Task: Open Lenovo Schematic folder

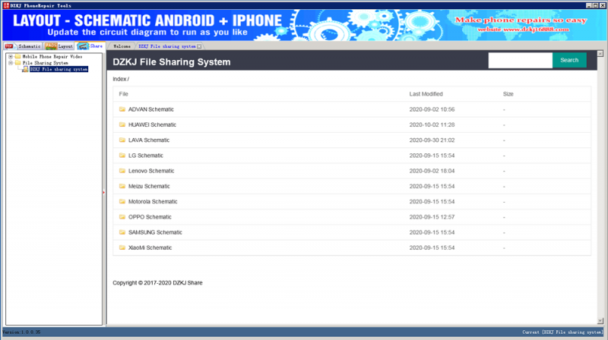Action: point(151,171)
